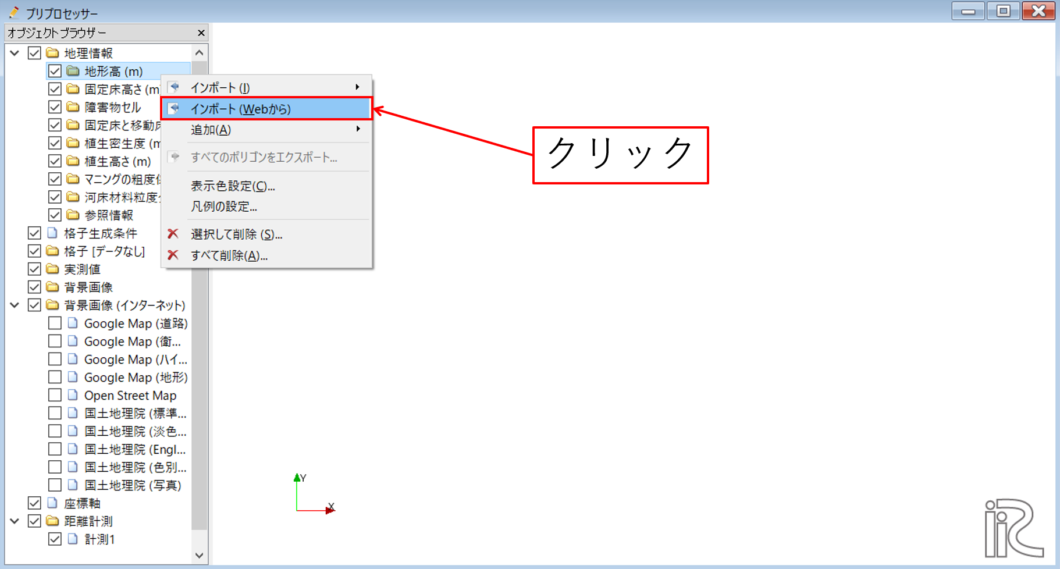Toggle the 地理情報 checkbox
1060x569 pixels.
coord(34,53)
